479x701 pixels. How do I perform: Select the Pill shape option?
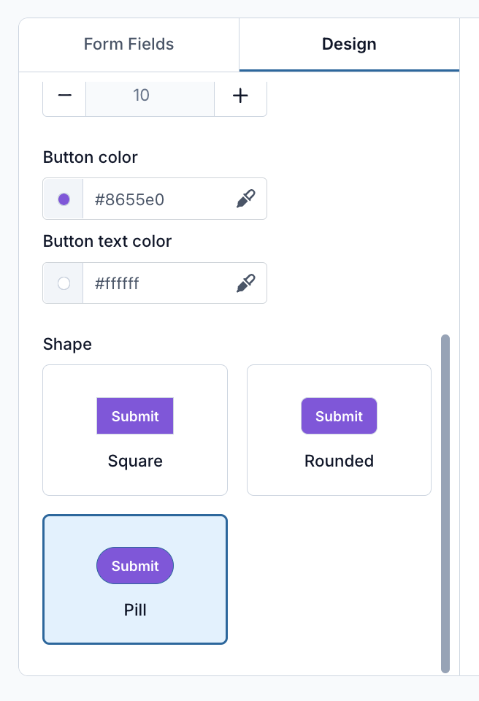pyautogui.click(x=135, y=579)
